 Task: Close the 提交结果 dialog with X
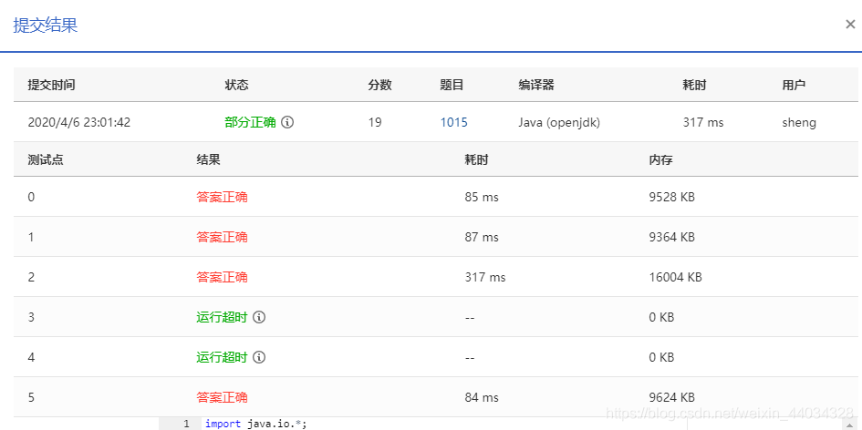850,25
